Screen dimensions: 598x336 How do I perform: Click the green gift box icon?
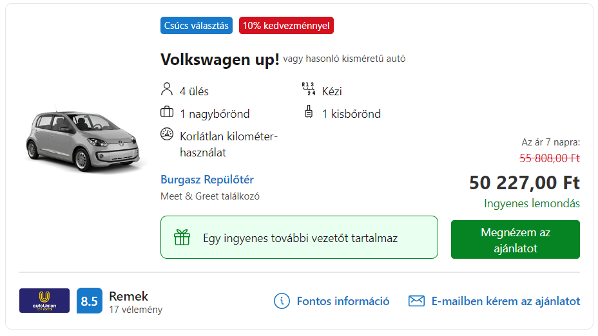[x=182, y=238]
